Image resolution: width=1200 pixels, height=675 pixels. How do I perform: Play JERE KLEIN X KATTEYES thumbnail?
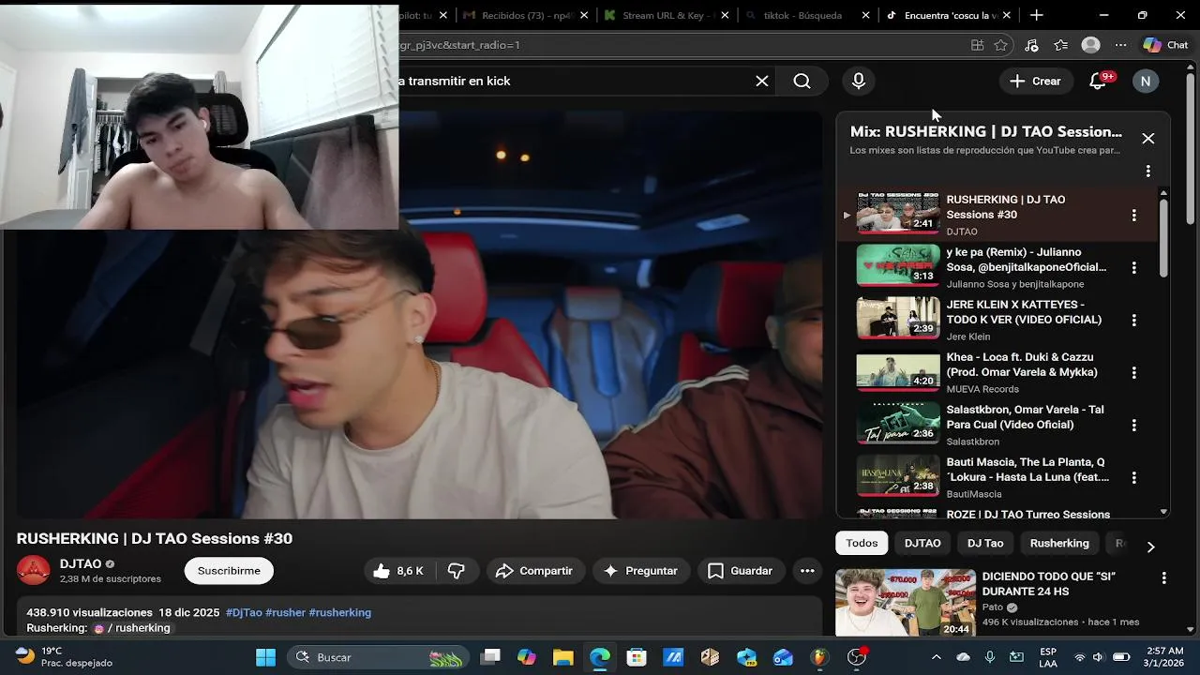pos(898,318)
